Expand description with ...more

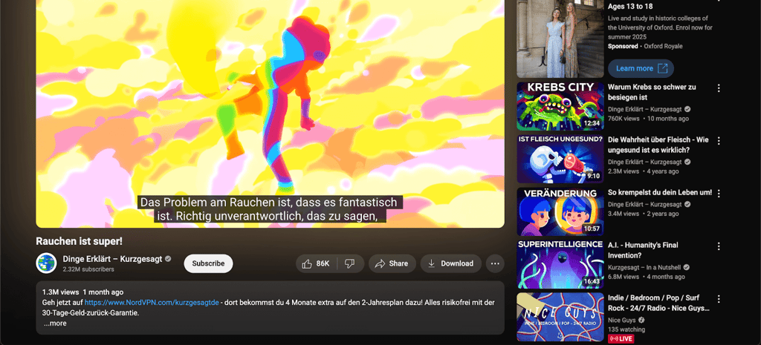tap(55, 323)
